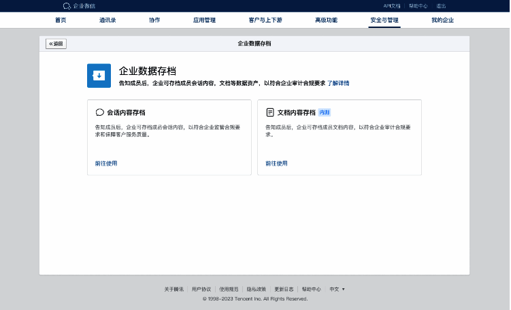Open 帮助中心 in the footer
Screen dimensions: 511x310
click(x=311, y=289)
